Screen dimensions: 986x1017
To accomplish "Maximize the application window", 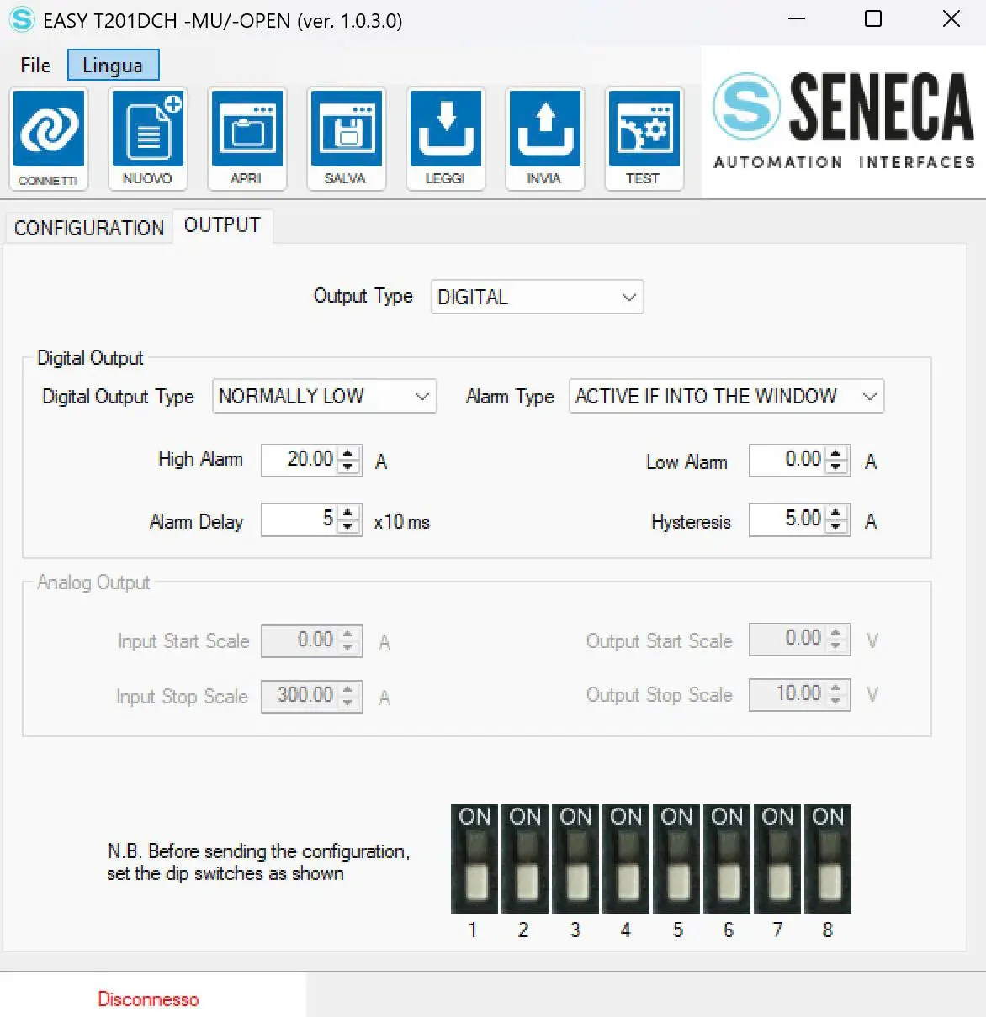I will point(873,18).
